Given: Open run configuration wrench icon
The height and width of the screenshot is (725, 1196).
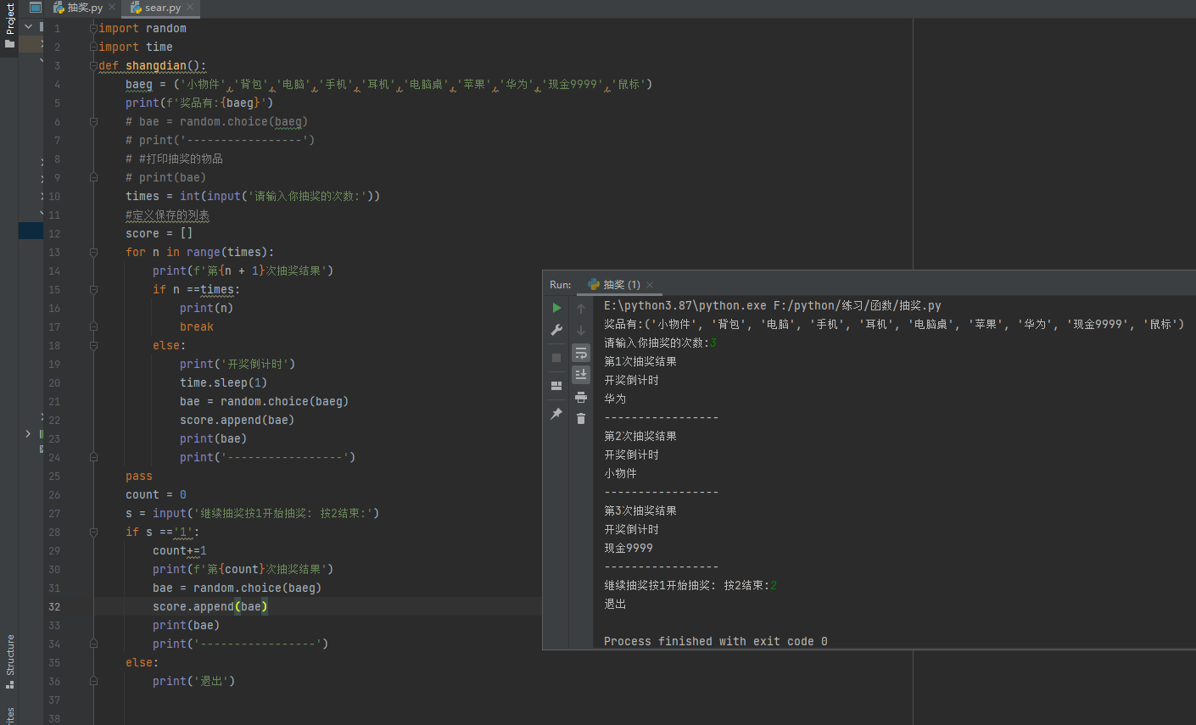Looking at the screenshot, I should click(556, 330).
